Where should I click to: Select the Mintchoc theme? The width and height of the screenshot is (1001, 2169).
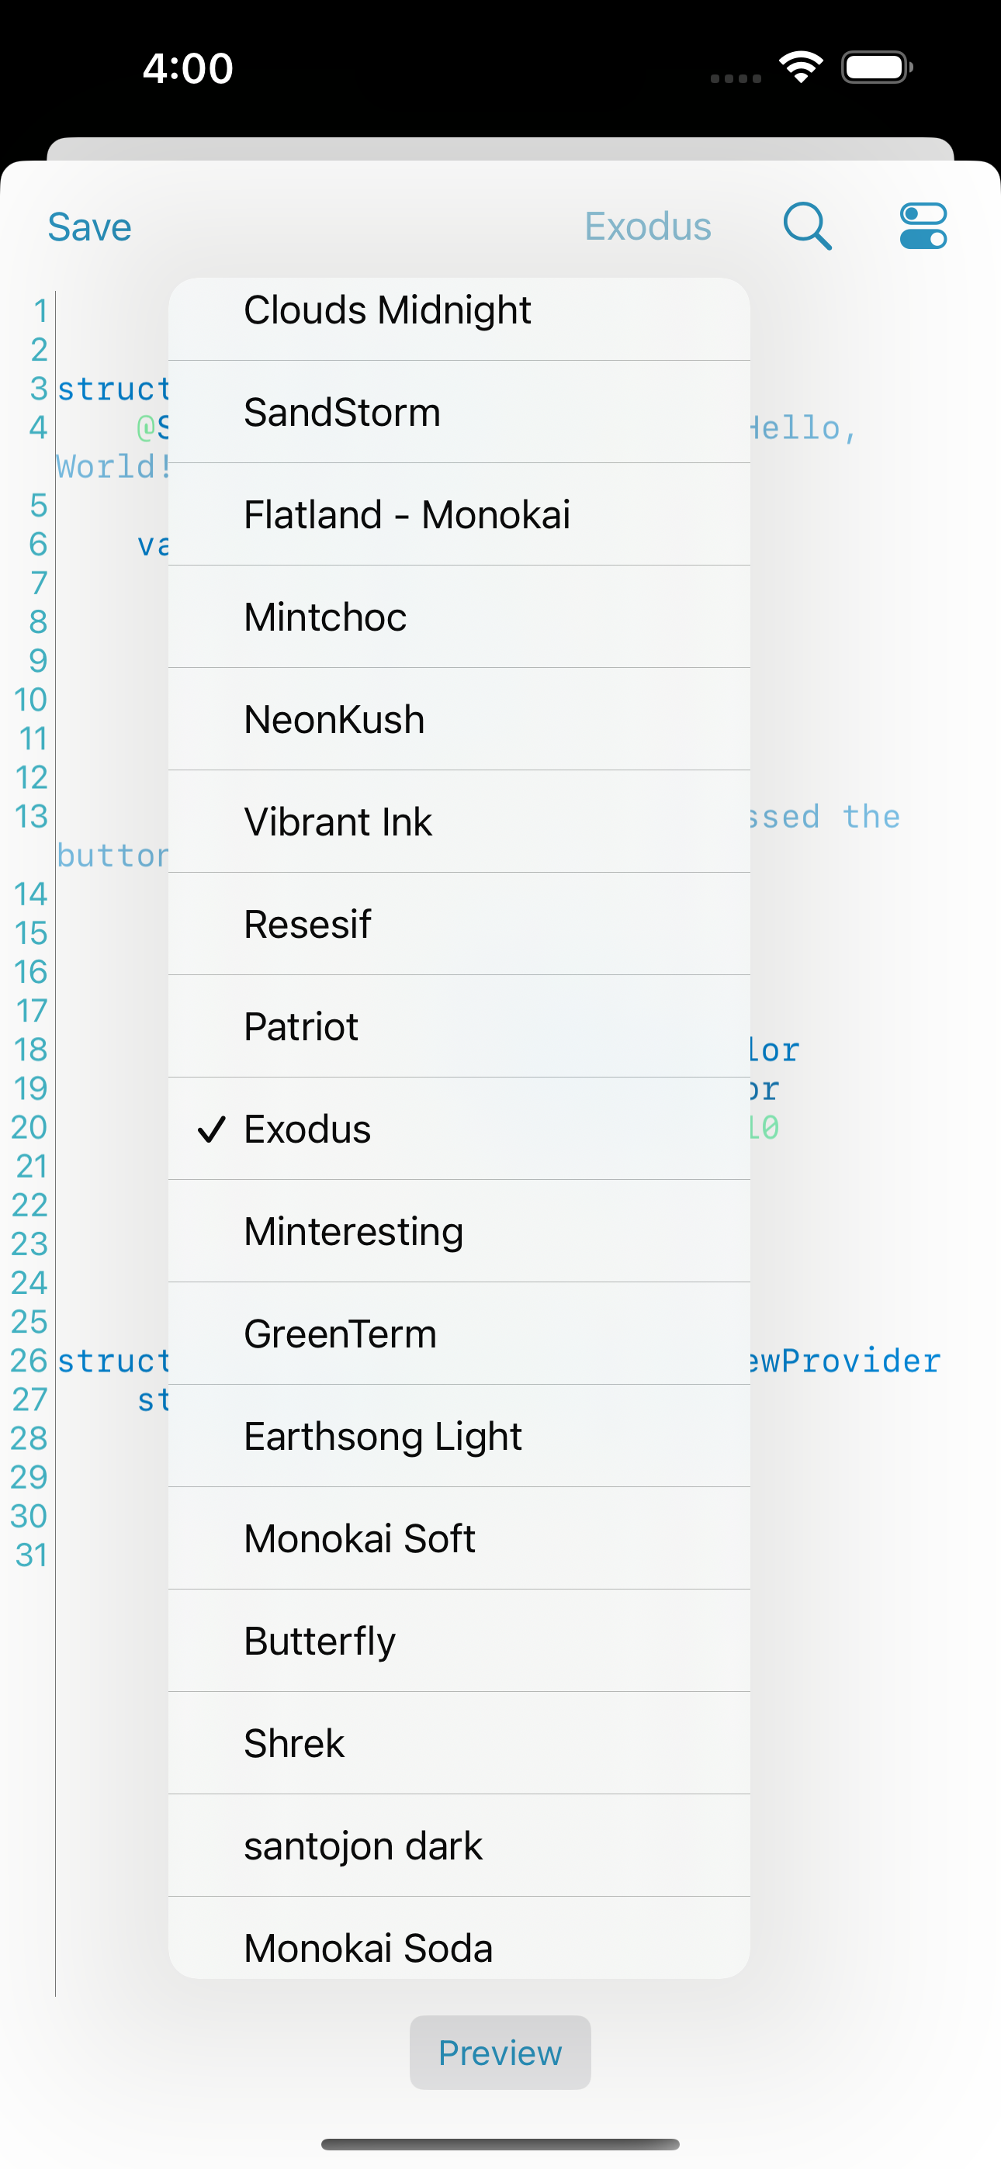(x=459, y=617)
